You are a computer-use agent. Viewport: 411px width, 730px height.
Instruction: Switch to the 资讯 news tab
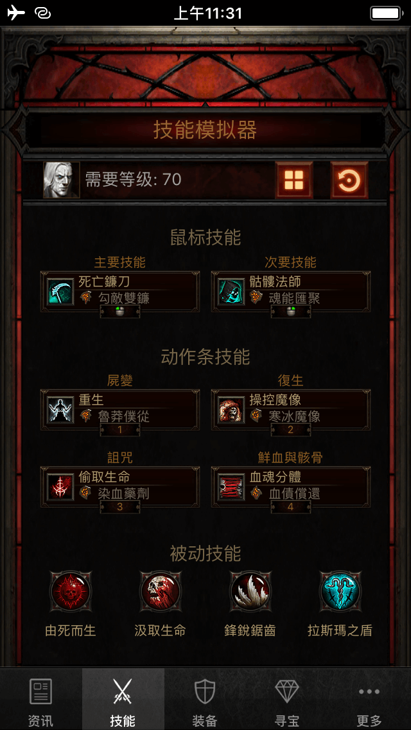(41, 699)
